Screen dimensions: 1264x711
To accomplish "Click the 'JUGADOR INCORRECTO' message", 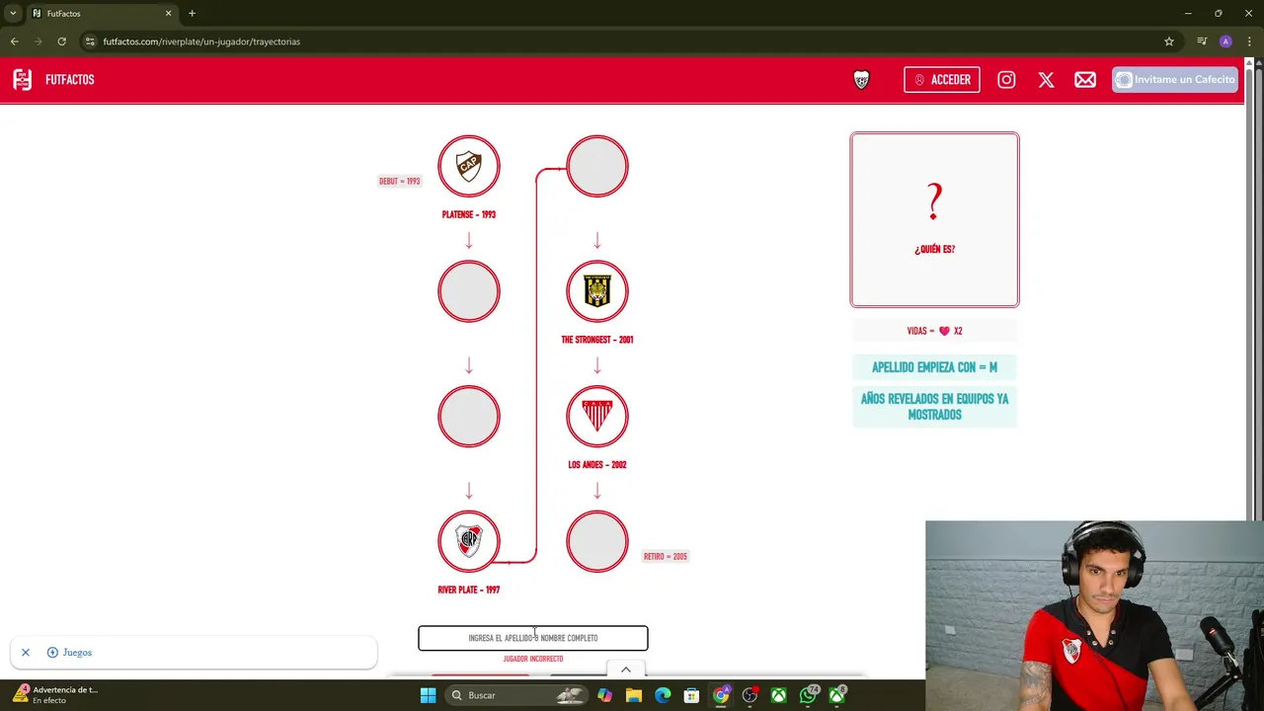I will pyautogui.click(x=533, y=659).
